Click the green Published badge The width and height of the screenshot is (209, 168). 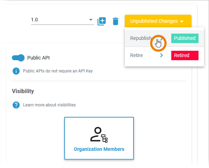(x=185, y=38)
